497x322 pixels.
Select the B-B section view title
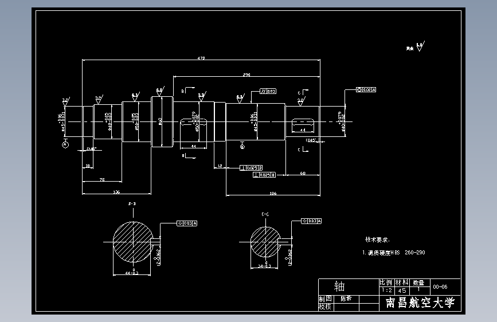(x=132, y=204)
